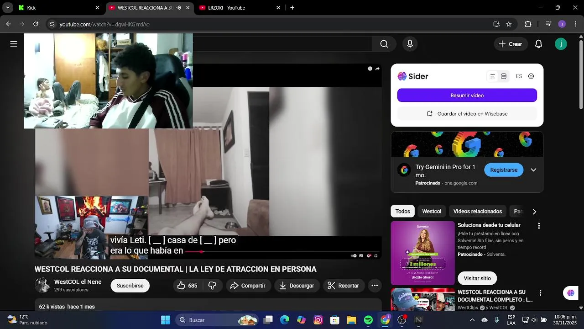Expand the Gemini ad chevron
584x329 pixels.
click(533, 170)
